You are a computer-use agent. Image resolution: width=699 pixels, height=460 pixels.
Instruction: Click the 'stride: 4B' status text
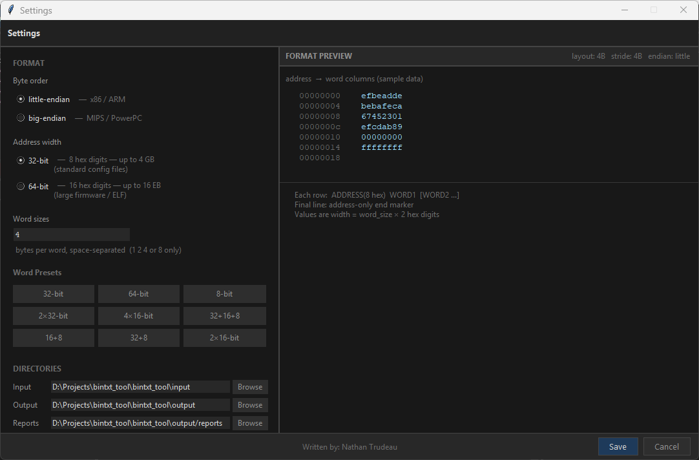(627, 56)
